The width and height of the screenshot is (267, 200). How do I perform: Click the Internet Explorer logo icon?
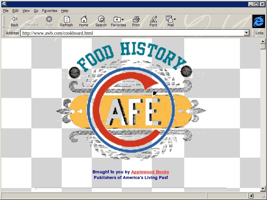pyautogui.click(x=258, y=21)
